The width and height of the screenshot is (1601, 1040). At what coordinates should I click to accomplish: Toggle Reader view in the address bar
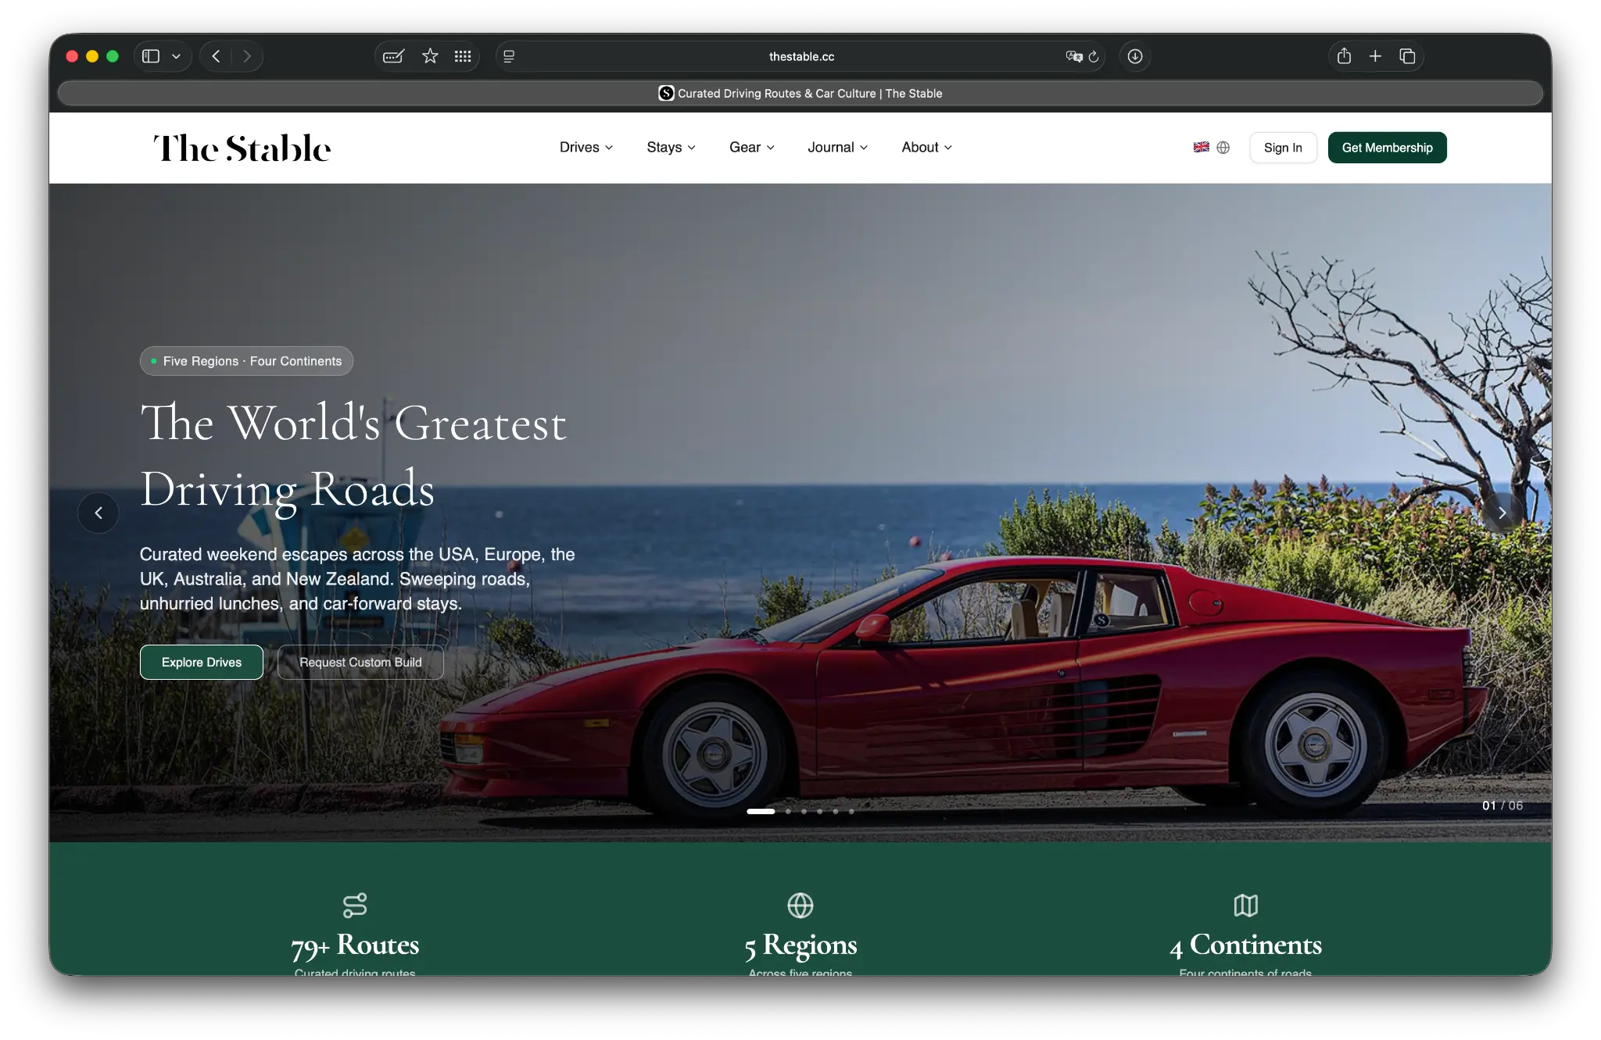510,56
